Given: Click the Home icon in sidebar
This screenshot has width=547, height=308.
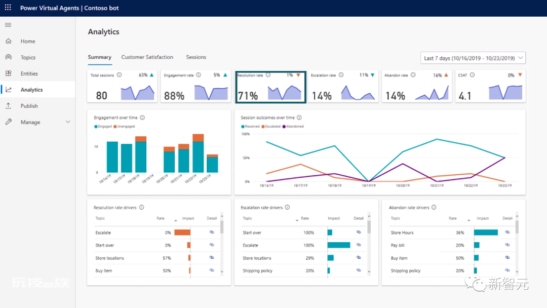Looking at the screenshot, I should [x=9, y=41].
